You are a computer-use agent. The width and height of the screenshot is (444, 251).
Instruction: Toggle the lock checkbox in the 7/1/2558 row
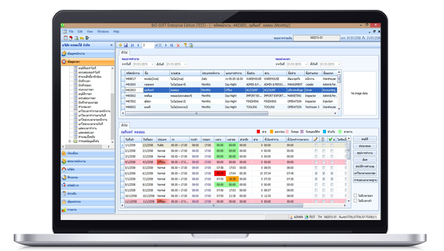[324, 179]
